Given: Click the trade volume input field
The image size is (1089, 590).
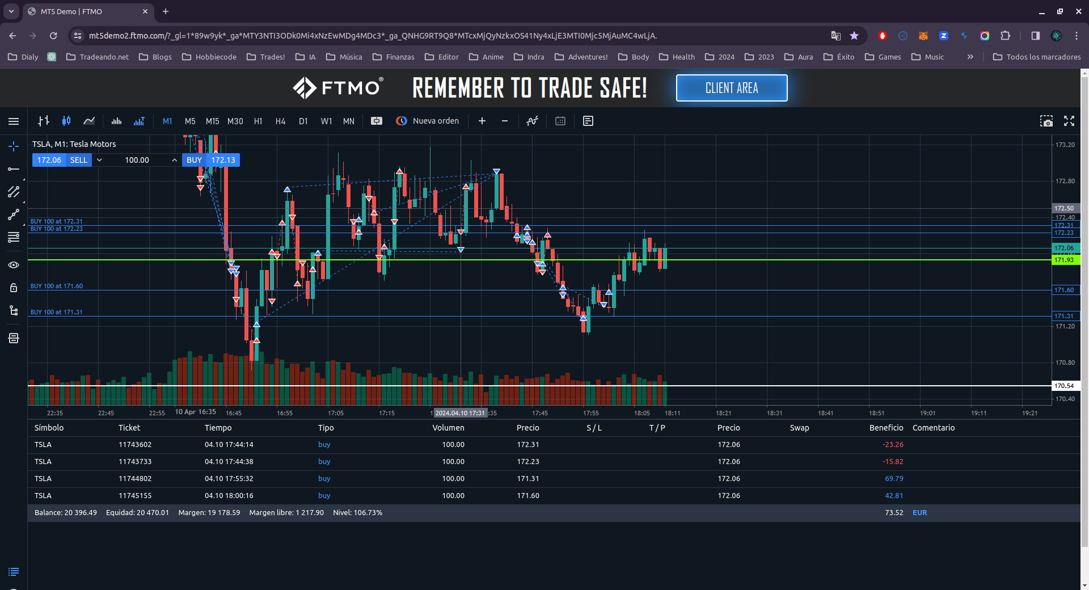Looking at the screenshot, I should [x=137, y=160].
